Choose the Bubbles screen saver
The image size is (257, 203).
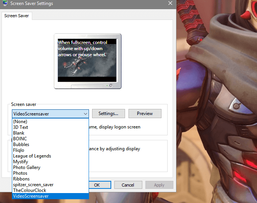(21, 145)
